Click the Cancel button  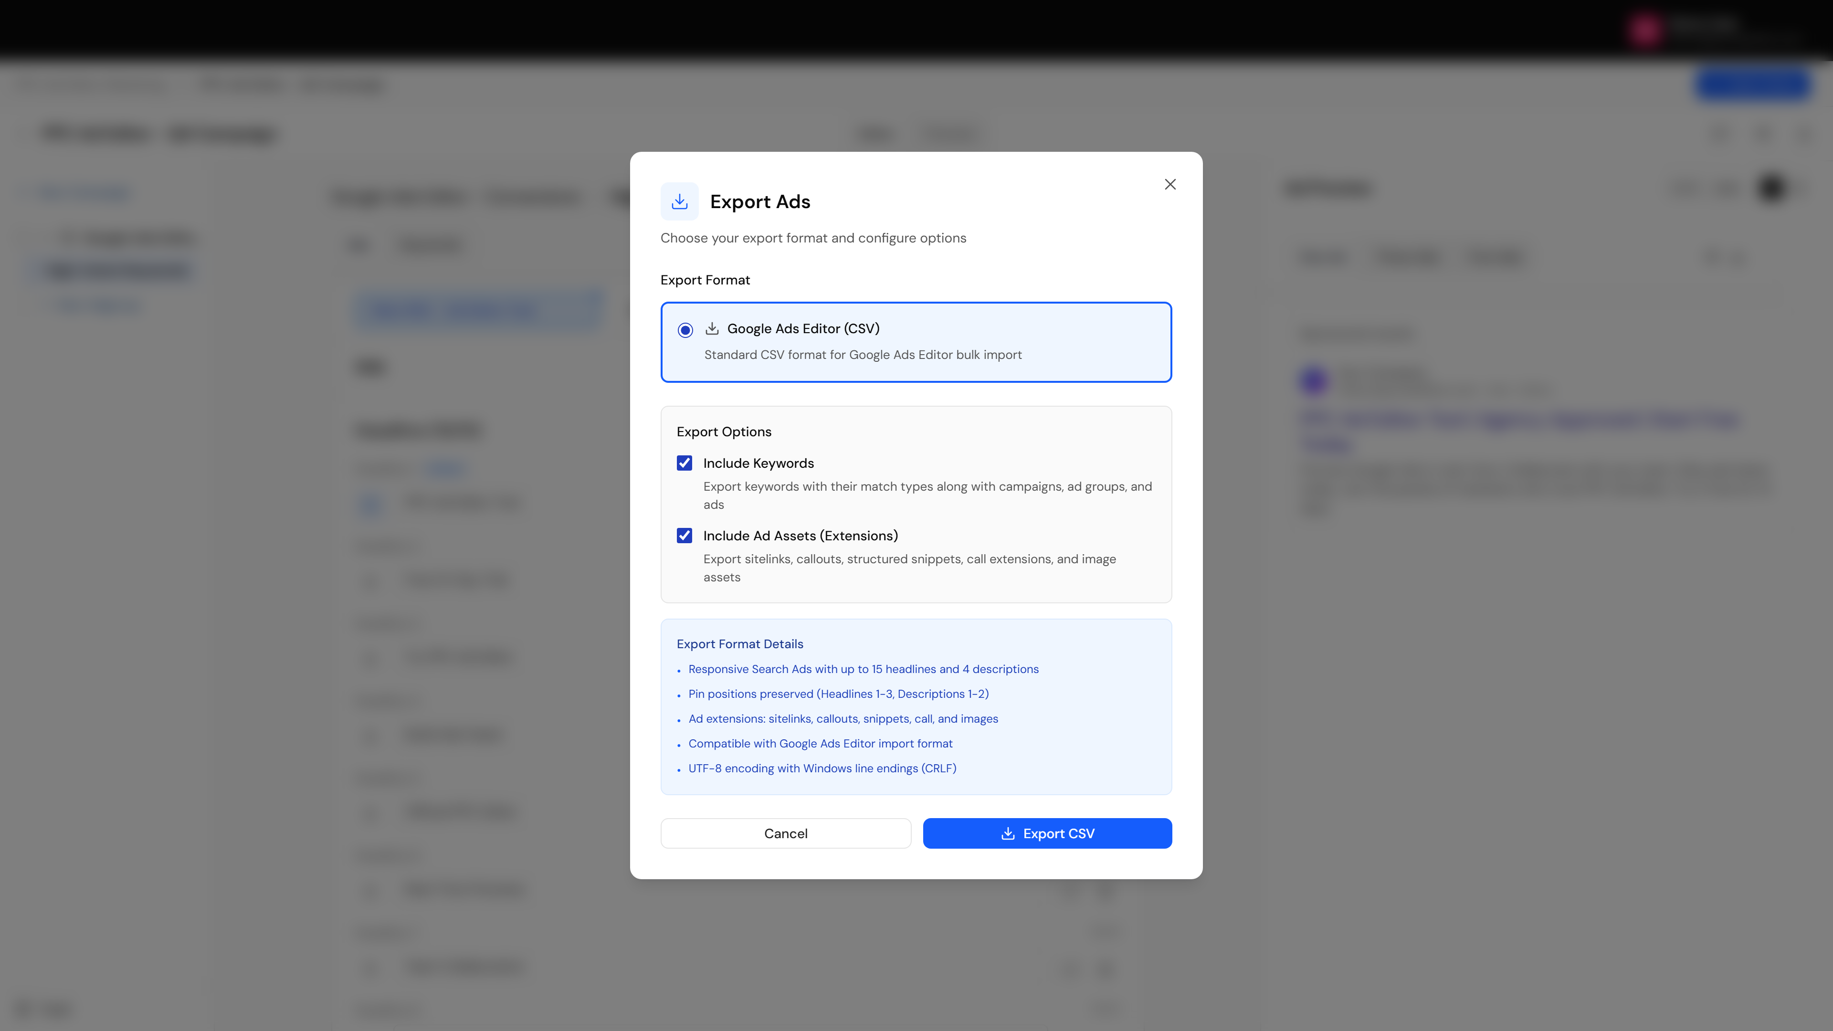pos(786,833)
